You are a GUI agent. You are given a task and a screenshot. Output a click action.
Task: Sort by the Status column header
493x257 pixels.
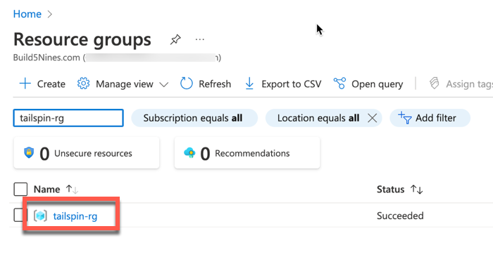click(x=390, y=190)
